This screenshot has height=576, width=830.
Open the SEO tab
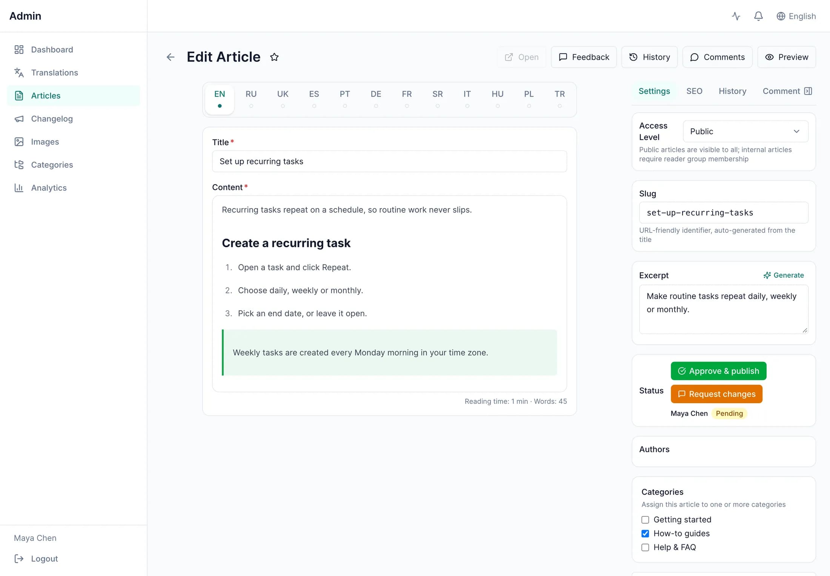click(x=694, y=91)
